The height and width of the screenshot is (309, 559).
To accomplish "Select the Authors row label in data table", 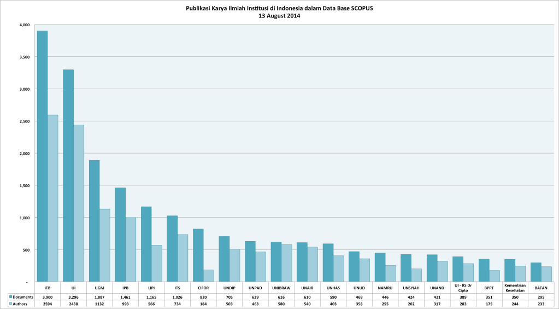I will tap(21, 303).
